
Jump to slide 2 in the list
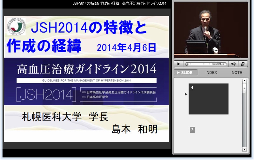click(192, 130)
